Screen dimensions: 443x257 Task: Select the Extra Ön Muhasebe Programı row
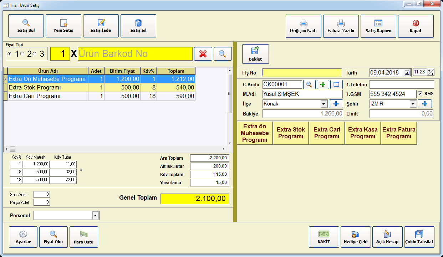tap(100, 79)
